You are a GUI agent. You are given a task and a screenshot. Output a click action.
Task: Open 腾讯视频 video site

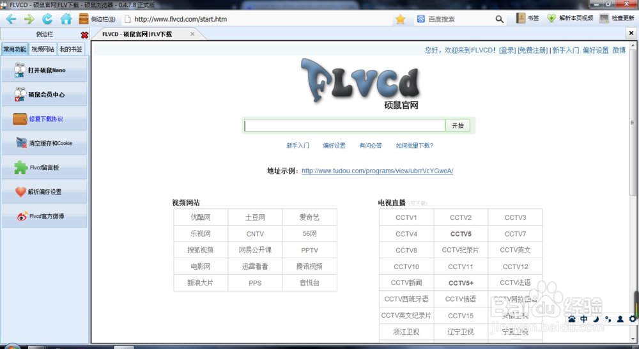[x=309, y=267]
